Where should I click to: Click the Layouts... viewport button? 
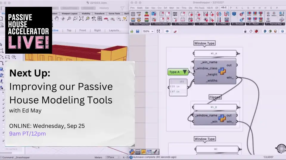(114, 30)
